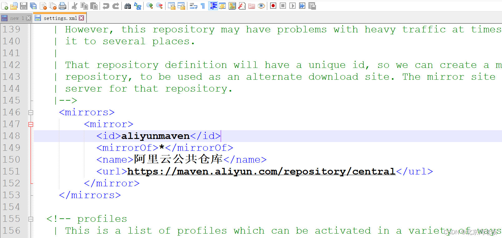This screenshot has height=238, width=502.
Task: Open the user defined language dialog
Action: click(x=222, y=6)
